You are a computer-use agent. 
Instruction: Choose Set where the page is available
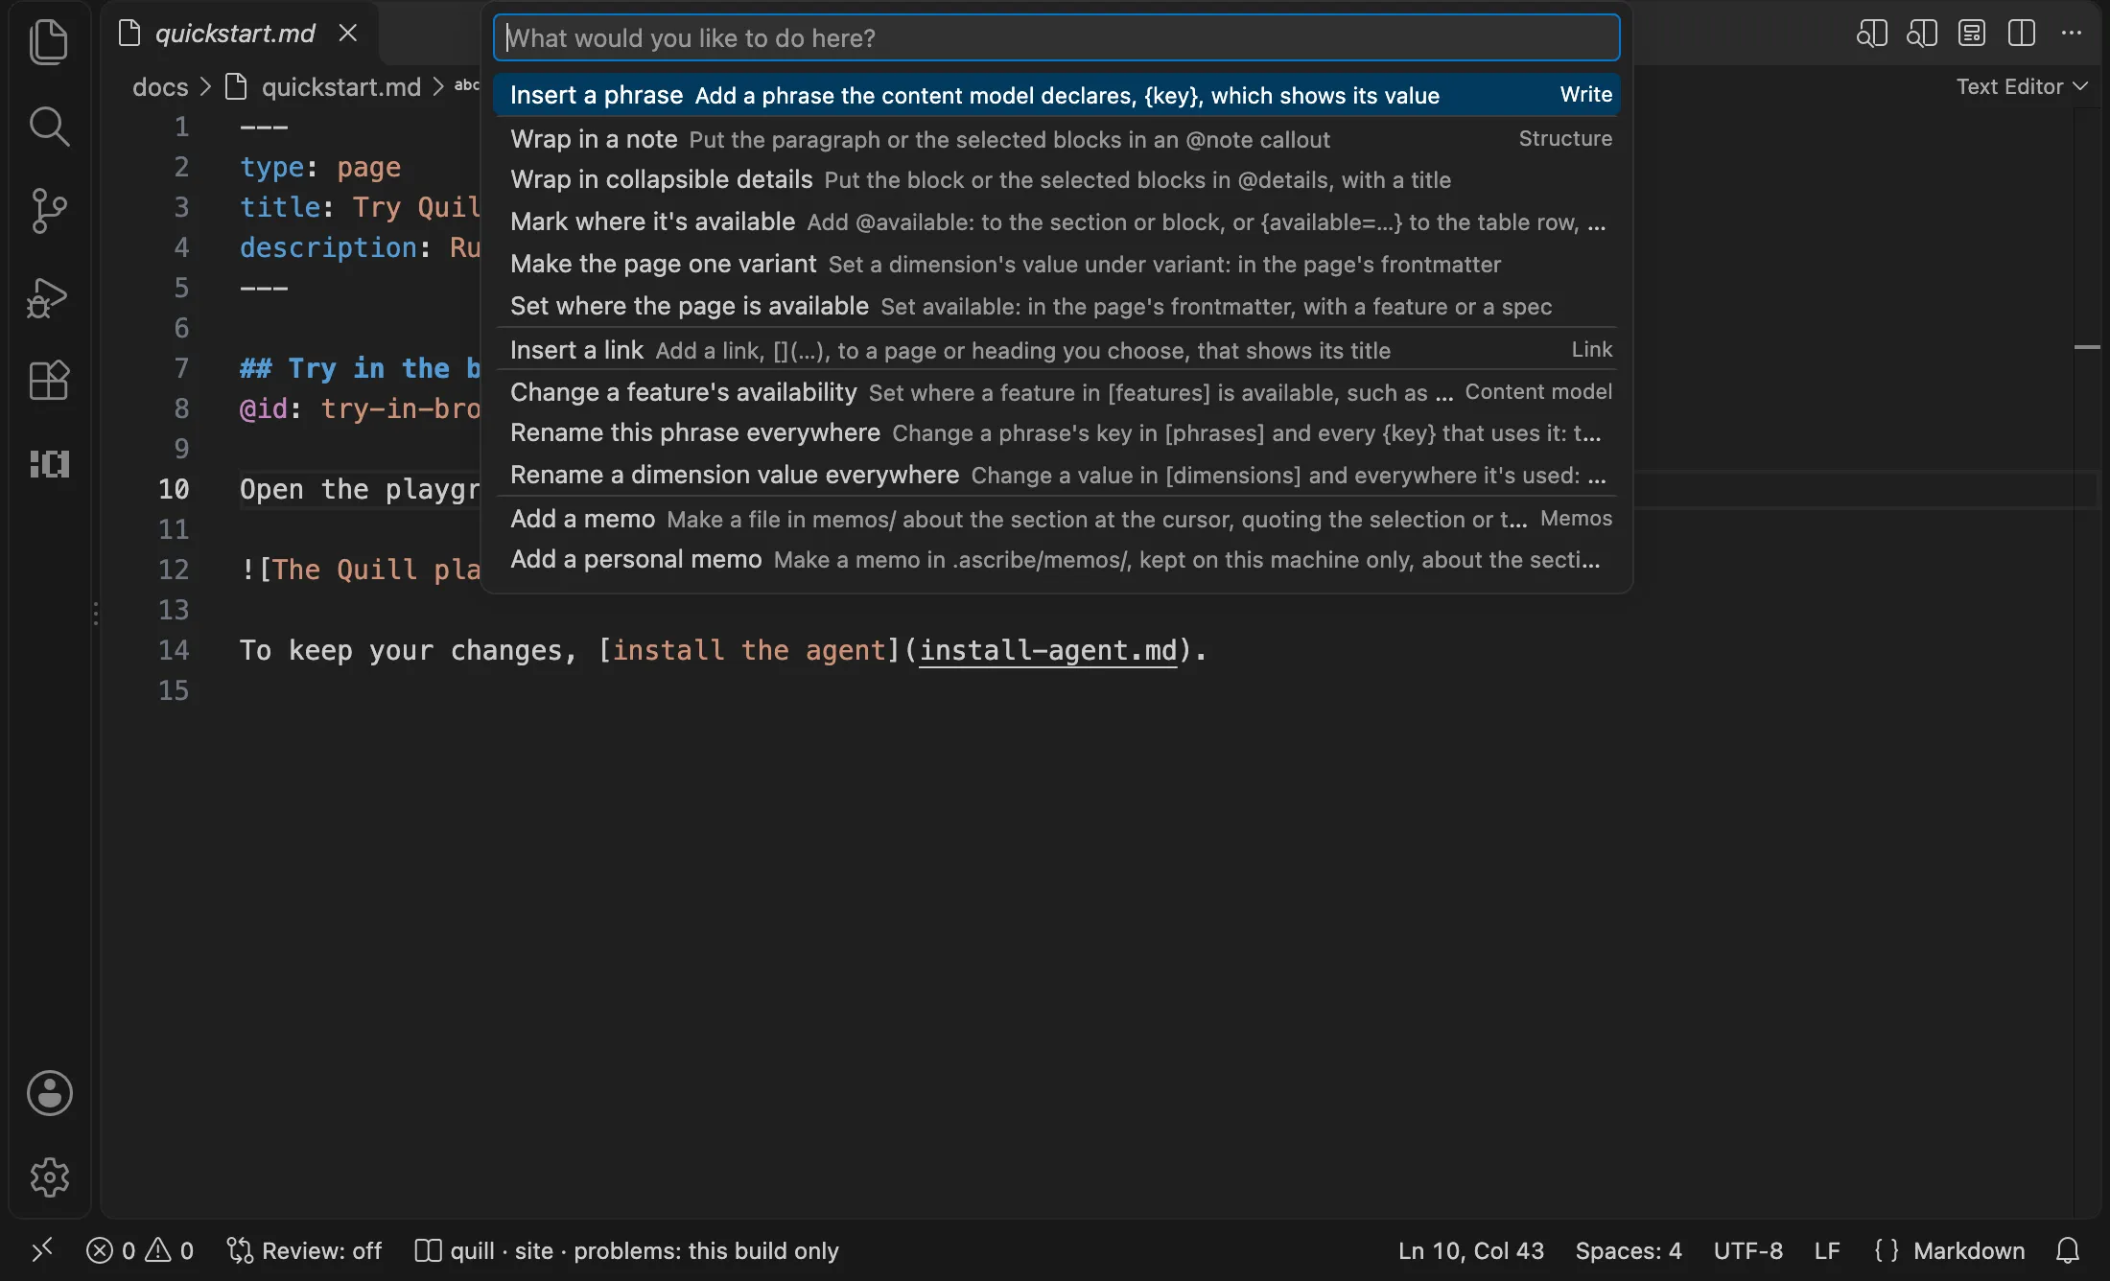click(1057, 306)
